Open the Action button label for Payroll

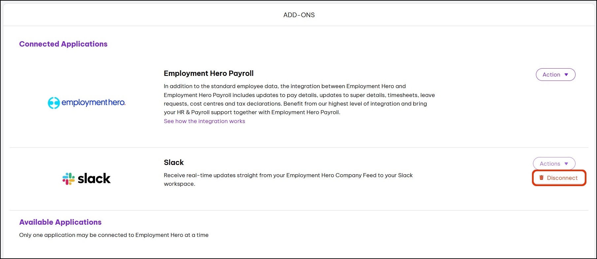(551, 75)
